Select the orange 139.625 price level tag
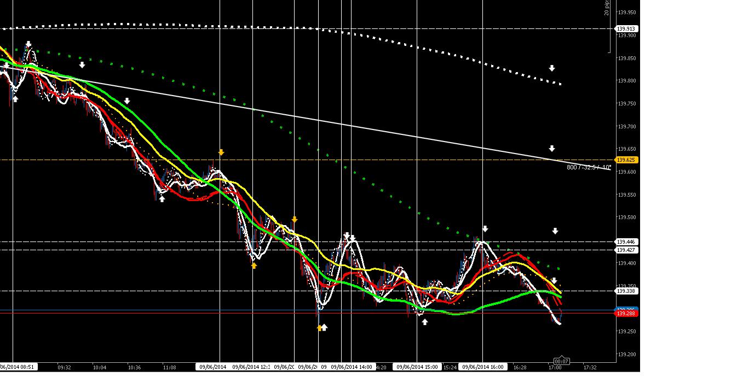This screenshot has width=737, height=377. (626, 160)
